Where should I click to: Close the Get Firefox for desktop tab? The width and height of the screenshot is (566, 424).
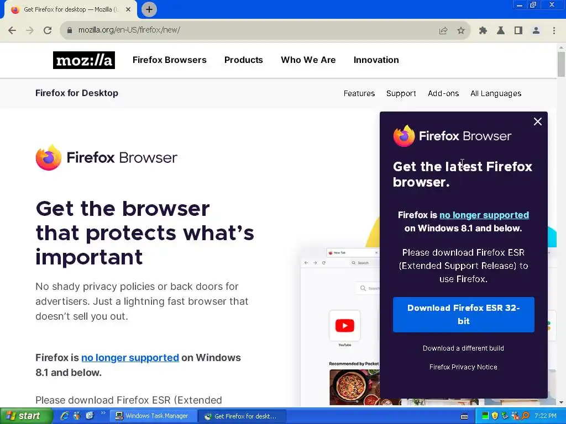128,9
